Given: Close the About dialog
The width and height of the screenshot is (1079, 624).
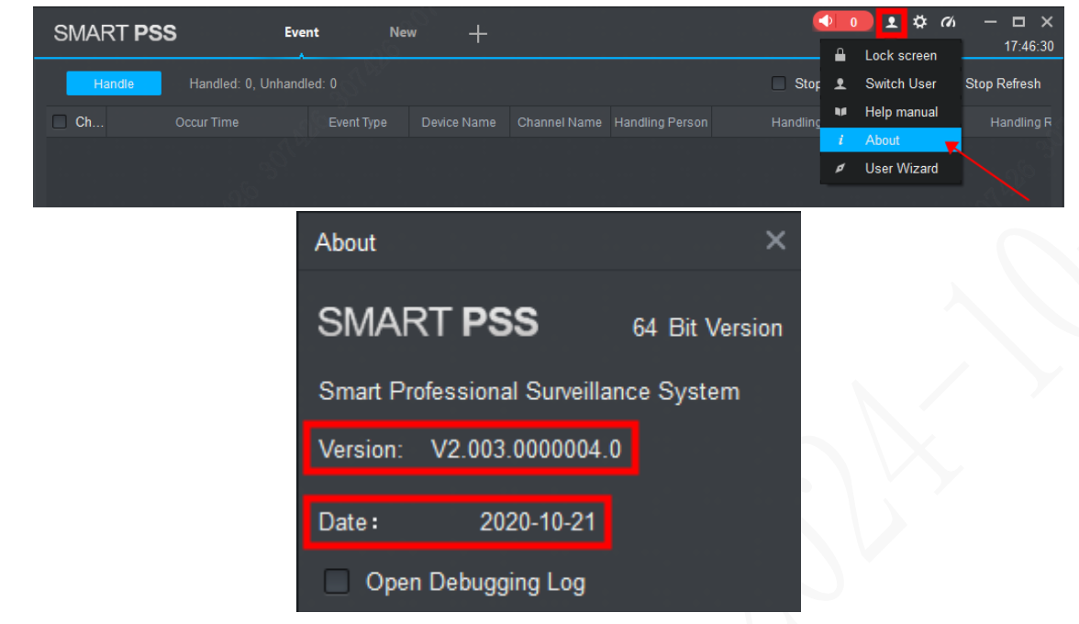Looking at the screenshot, I should coord(775,240).
